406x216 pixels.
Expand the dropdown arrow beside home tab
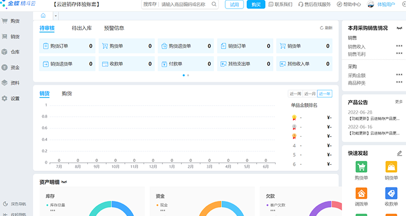[56, 16]
